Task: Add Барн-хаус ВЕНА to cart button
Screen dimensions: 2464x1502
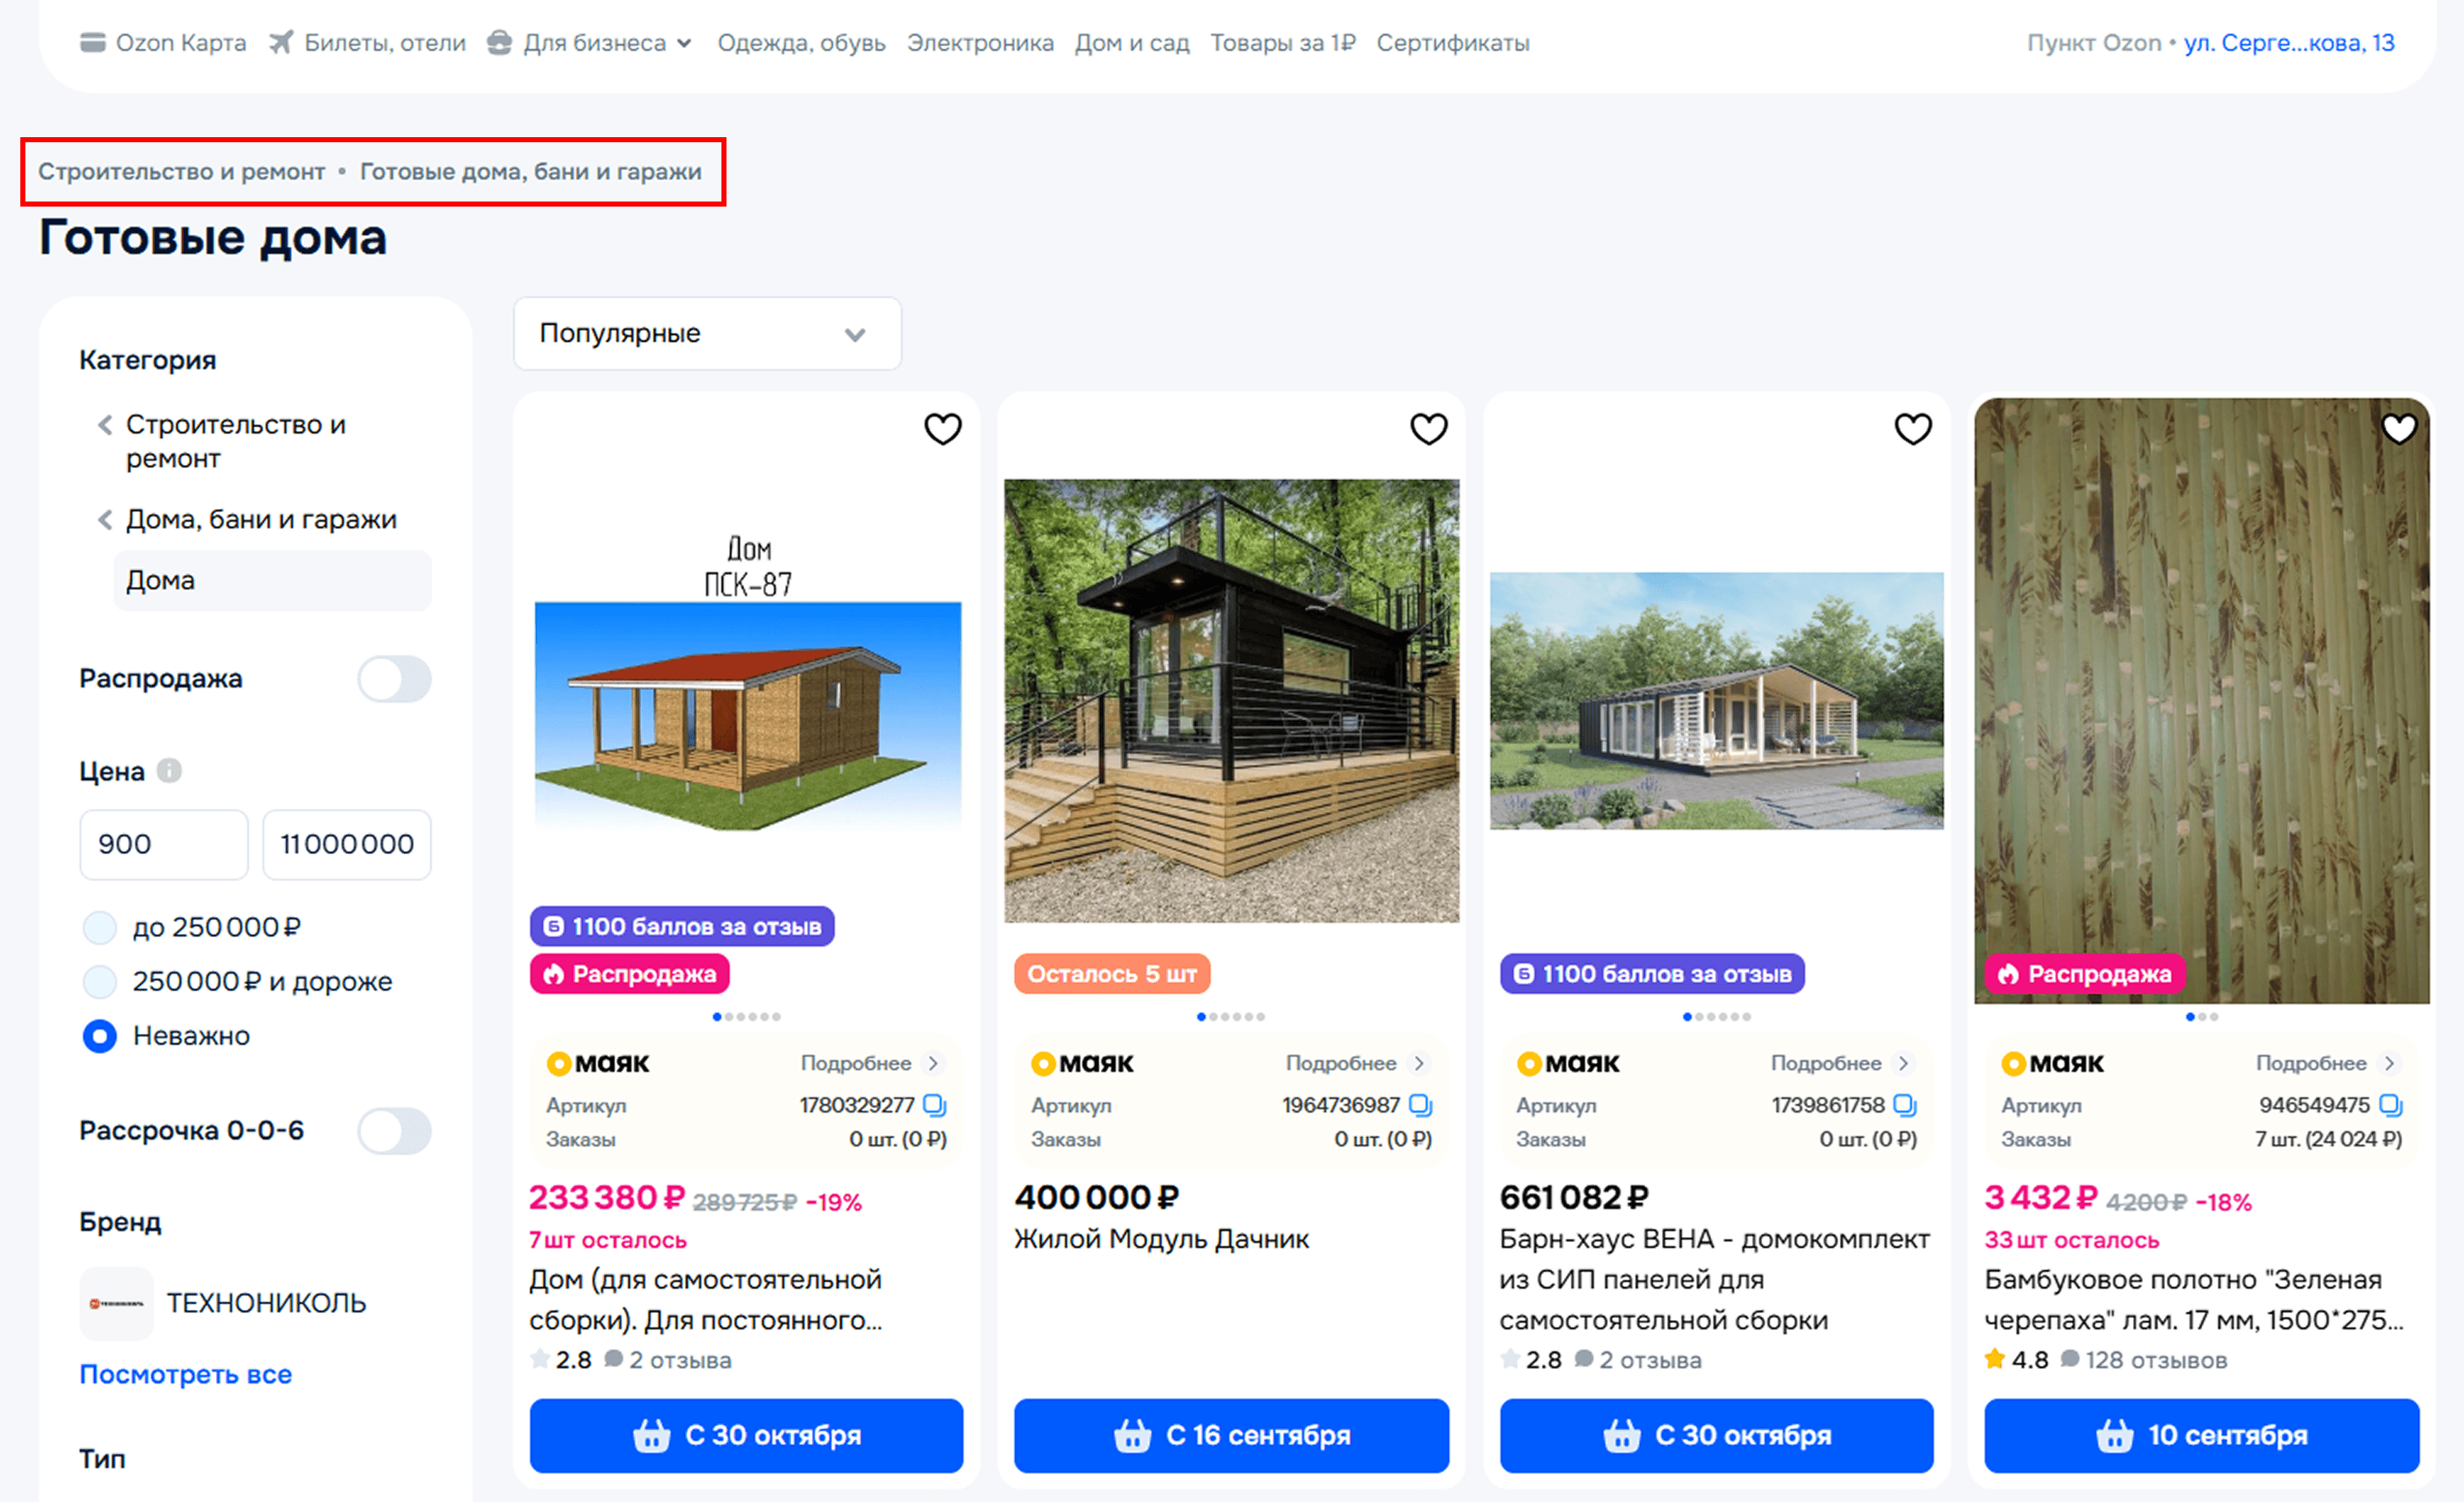Action: point(1716,1435)
